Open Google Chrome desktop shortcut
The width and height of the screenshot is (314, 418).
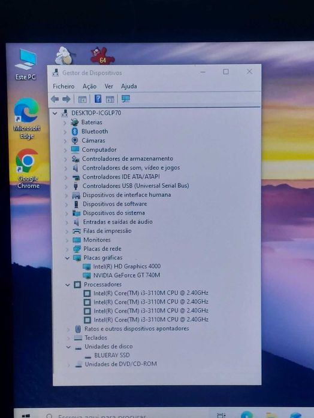tap(28, 169)
